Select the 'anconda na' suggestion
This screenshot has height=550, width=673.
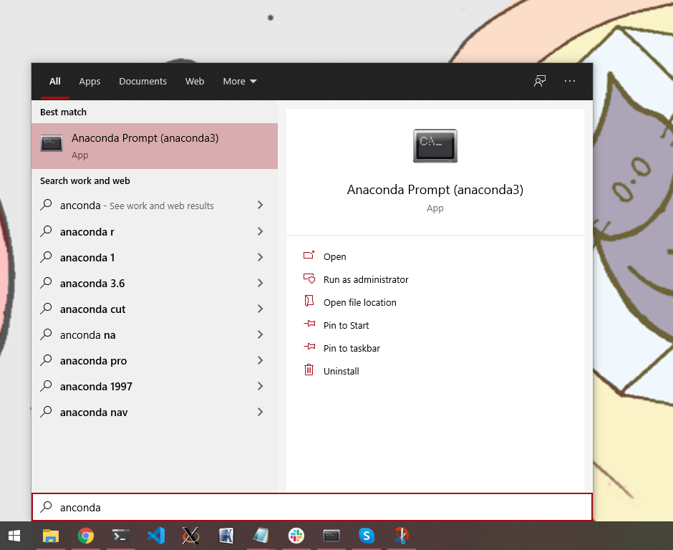[x=155, y=334]
